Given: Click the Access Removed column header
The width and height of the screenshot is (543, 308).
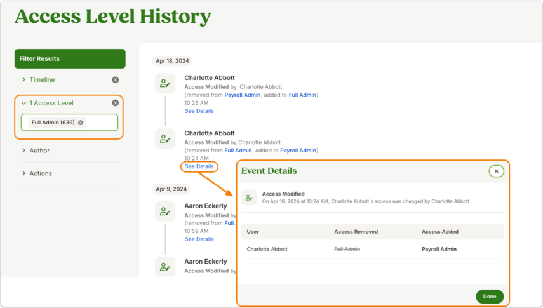Looking at the screenshot, I should click(356, 232).
